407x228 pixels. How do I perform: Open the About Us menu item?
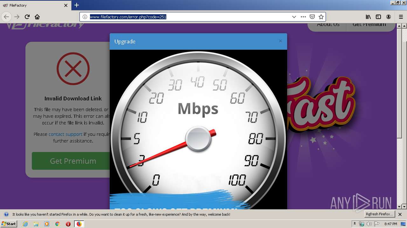point(328,25)
